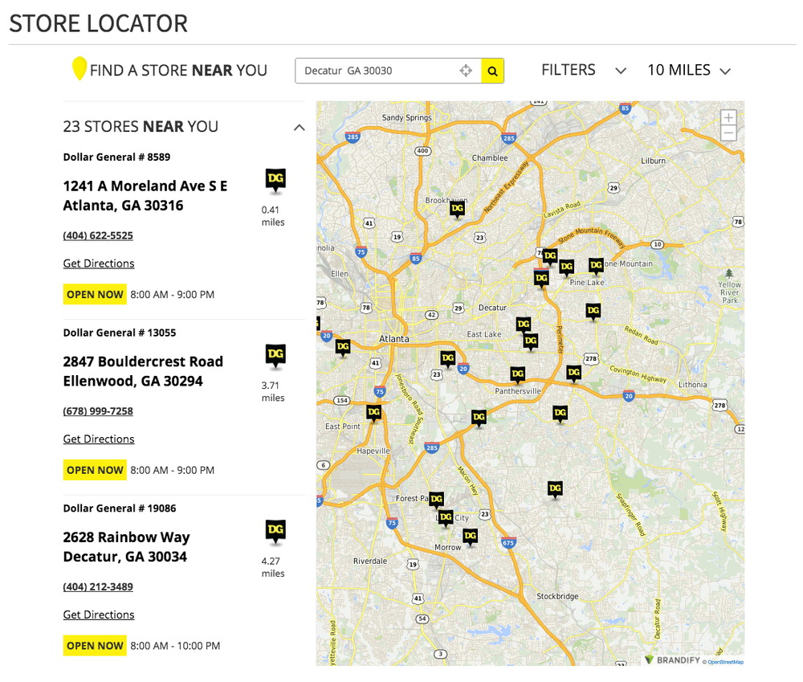Screen dimensions: 803x682
Task: Click the STORE LOCATOR page heading
Action: coord(98,23)
